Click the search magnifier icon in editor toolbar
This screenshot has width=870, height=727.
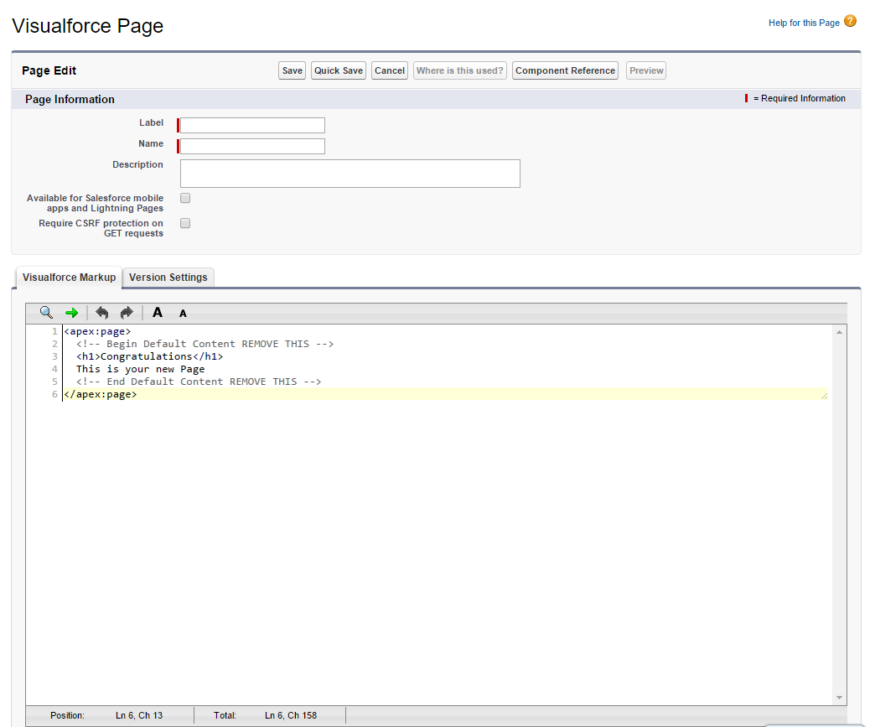[46, 313]
